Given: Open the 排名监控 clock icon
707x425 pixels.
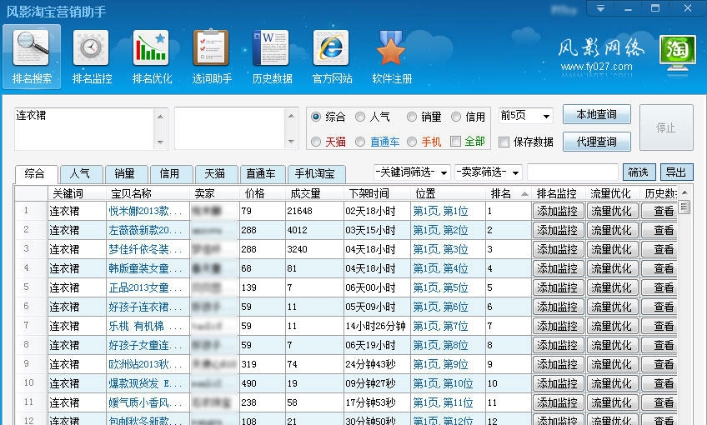Looking at the screenshot, I should click(92, 48).
